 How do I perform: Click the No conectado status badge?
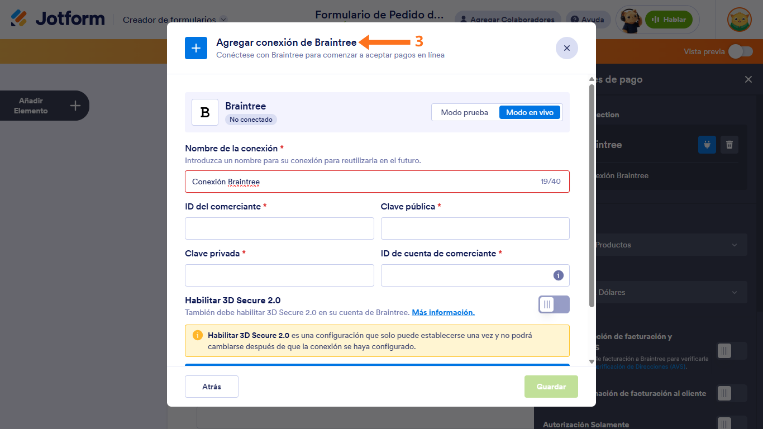pos(251,120)
